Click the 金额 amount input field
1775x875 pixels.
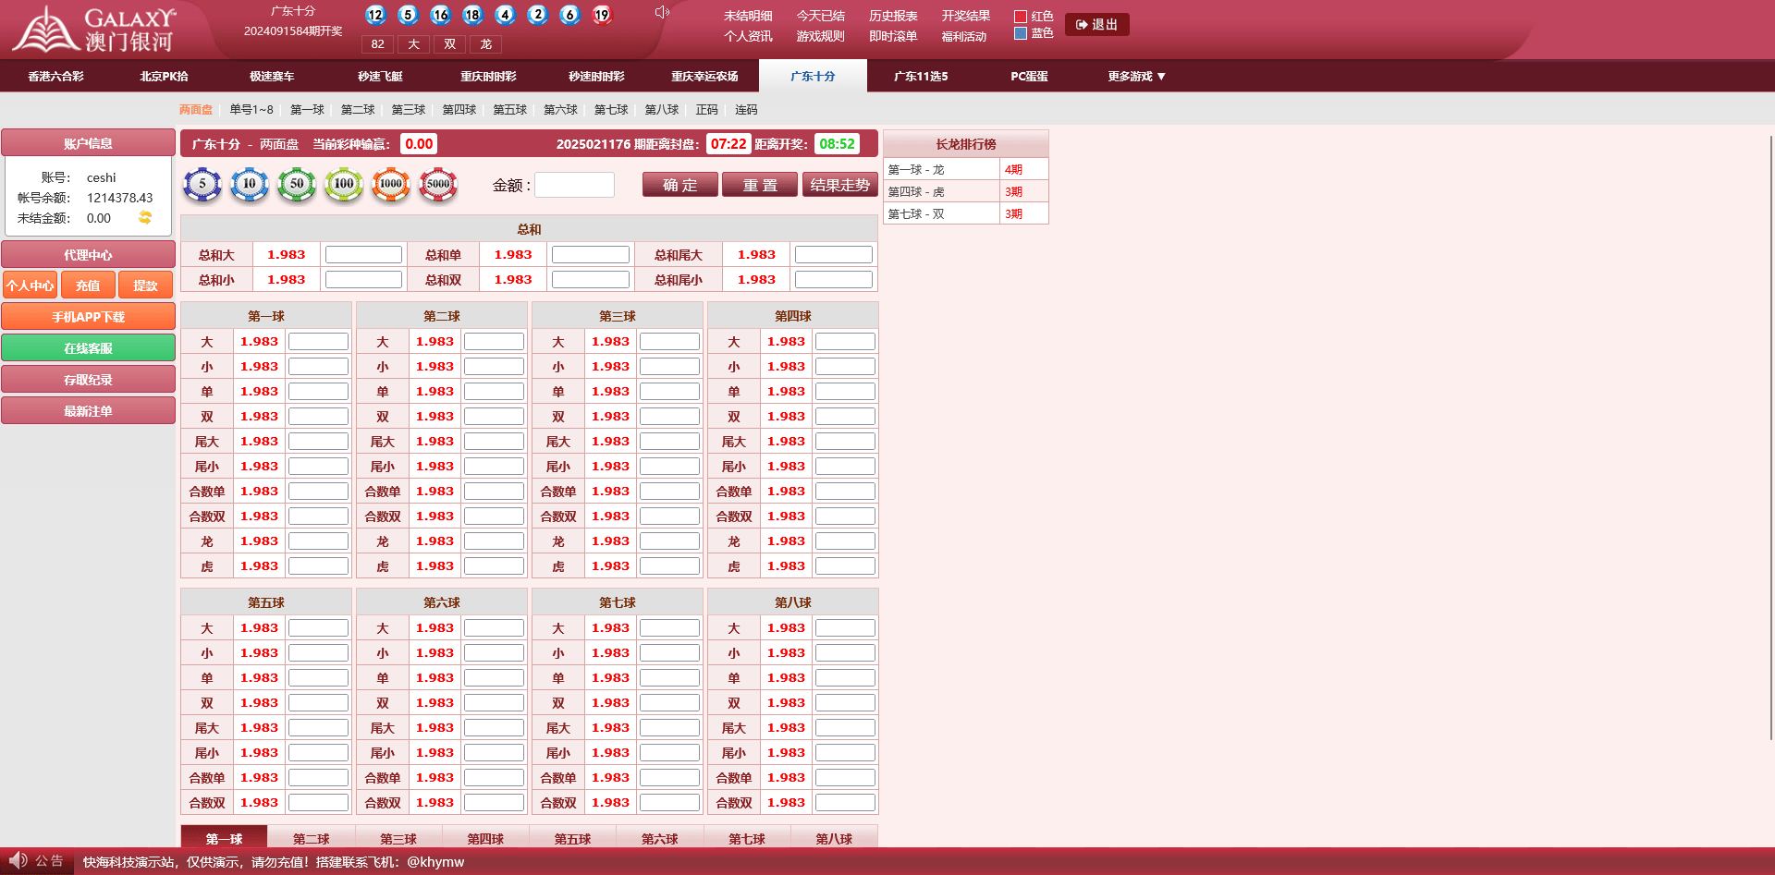coord(574,185)
